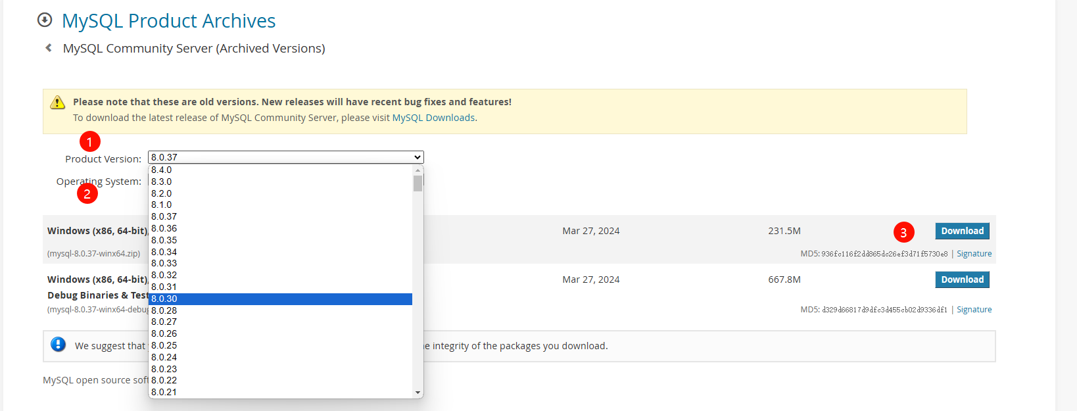Pick version 8.0.36 in the dropdown list
Screen dimensions: 1077x411
coord(280,228)
